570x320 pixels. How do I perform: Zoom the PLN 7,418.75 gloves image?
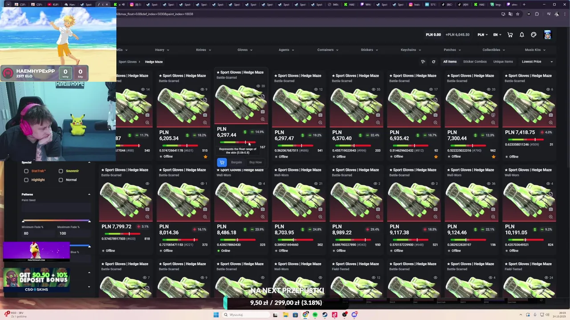[551, 123]
